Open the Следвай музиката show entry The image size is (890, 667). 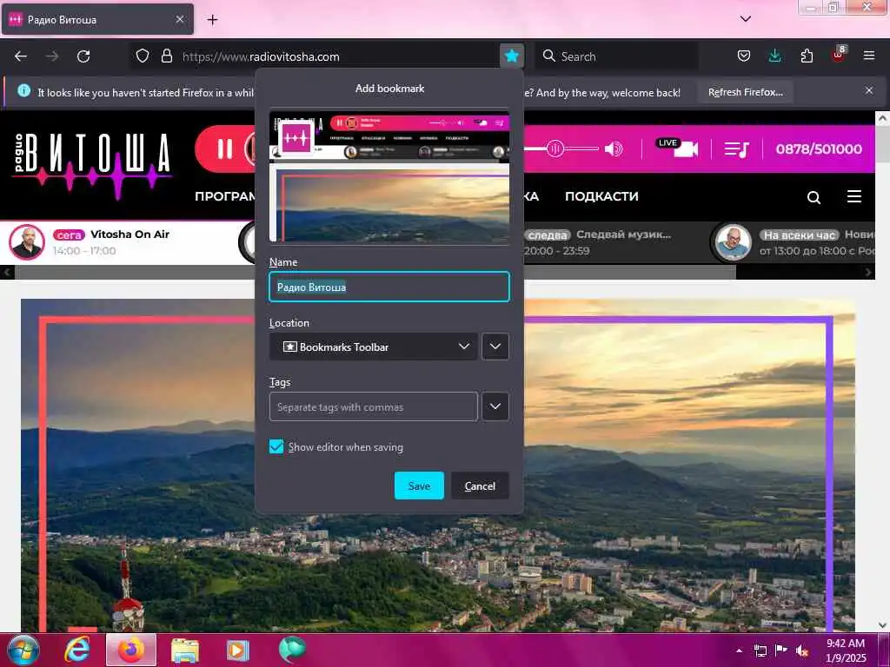[x=623, y=234]
